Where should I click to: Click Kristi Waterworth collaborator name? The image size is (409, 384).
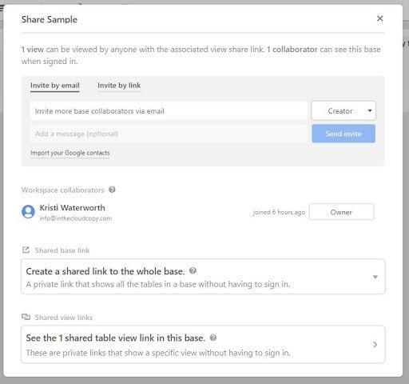[x=72, y=207]
